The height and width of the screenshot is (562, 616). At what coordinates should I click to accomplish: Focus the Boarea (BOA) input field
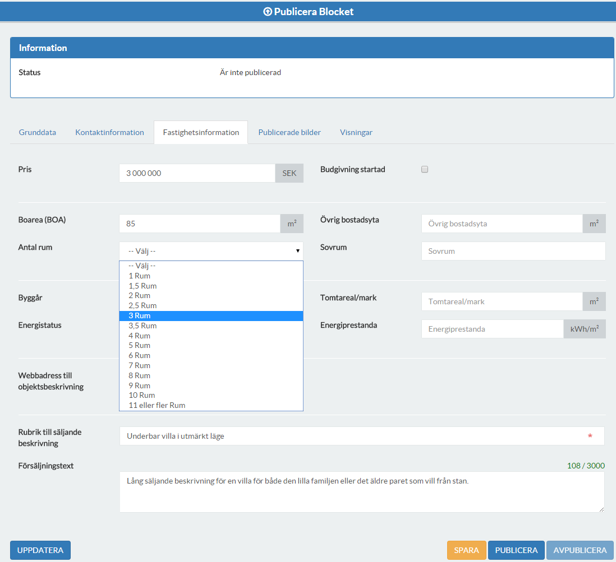200,224
